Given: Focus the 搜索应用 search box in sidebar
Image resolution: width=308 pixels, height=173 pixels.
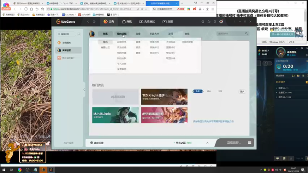Looking at the screenshot, I should (66, 34).
